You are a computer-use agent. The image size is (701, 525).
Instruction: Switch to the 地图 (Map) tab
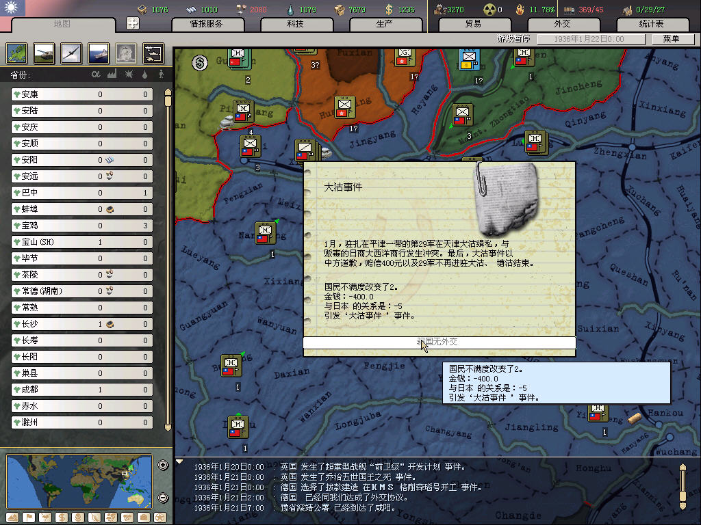pyautogui.click(x=62, y=24)
